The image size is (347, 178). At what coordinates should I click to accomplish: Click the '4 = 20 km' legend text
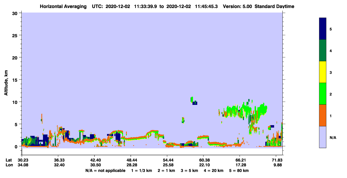click(213, 171)
